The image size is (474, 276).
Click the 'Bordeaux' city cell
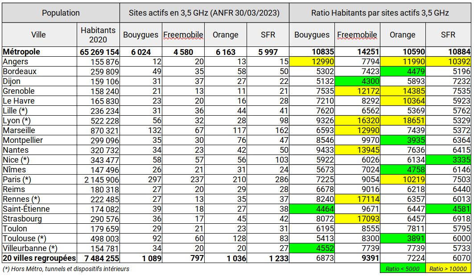(x=40, y=71)
